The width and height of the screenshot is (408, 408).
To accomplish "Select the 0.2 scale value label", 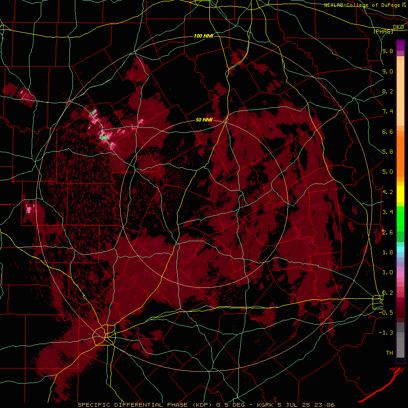I will (x=388, y=293).
